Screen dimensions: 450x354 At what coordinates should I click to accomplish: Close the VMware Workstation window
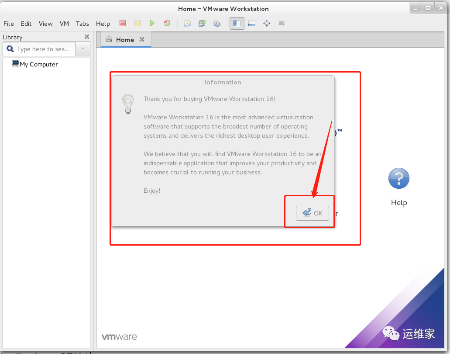pos(441,8)
